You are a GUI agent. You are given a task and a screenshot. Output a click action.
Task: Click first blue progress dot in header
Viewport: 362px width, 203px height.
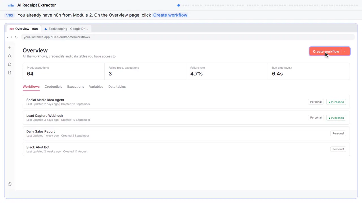(x=178, y=5)
